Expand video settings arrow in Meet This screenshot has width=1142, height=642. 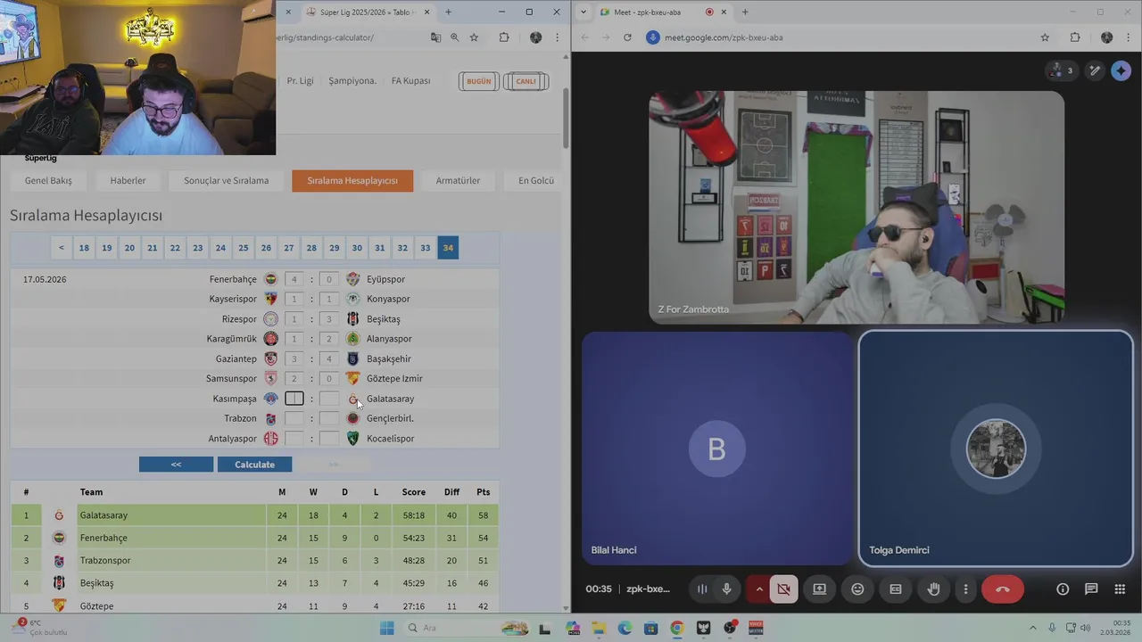pos(759,588)
